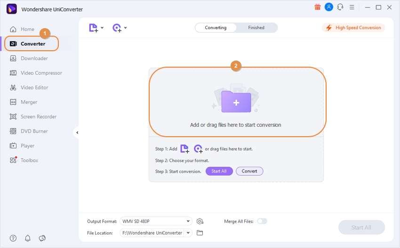The height and width of the screenshot is (248, 400).
Task: Enable High Speed Conversion
Action: tap(353, 28)
